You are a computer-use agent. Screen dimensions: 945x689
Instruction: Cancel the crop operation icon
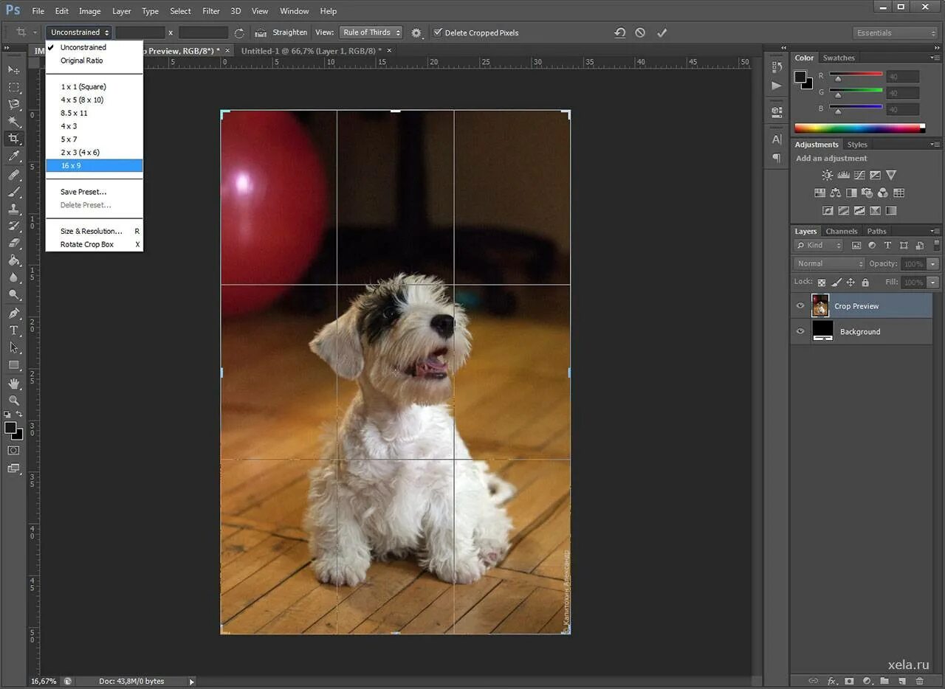click(x=640, y=32)
